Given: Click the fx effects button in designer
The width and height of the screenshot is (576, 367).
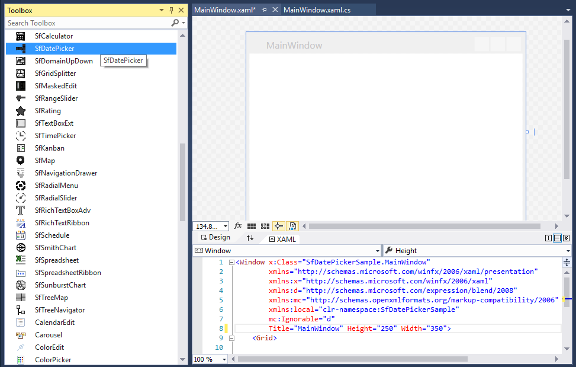Looking at the screenshot, I should point(238,226).
